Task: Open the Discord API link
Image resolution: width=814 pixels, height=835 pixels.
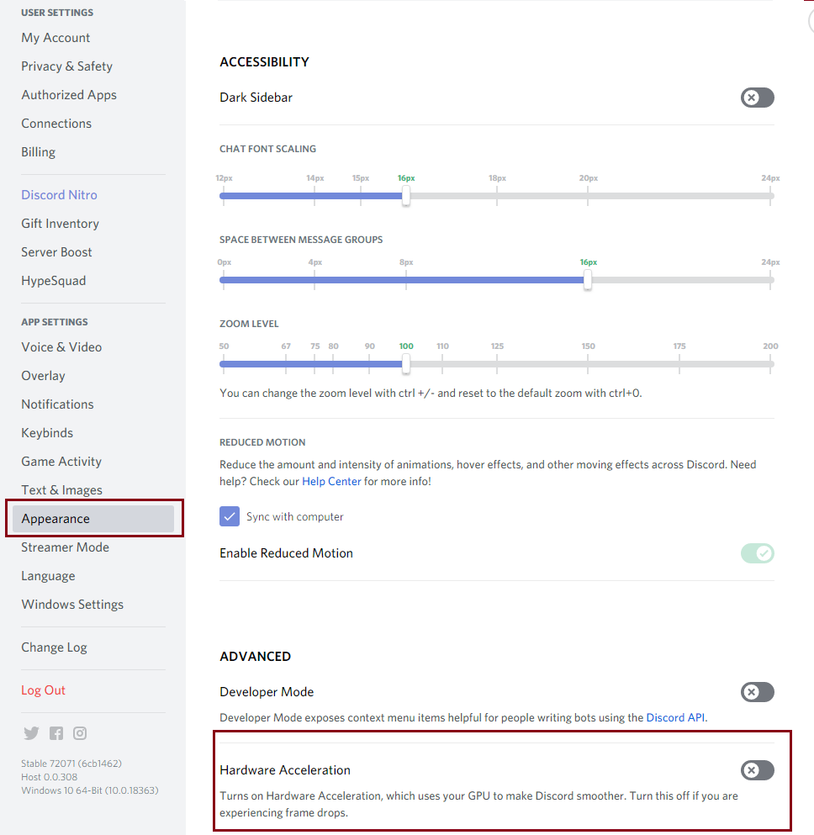Action: pyautogui.click(x=675, y=717)
